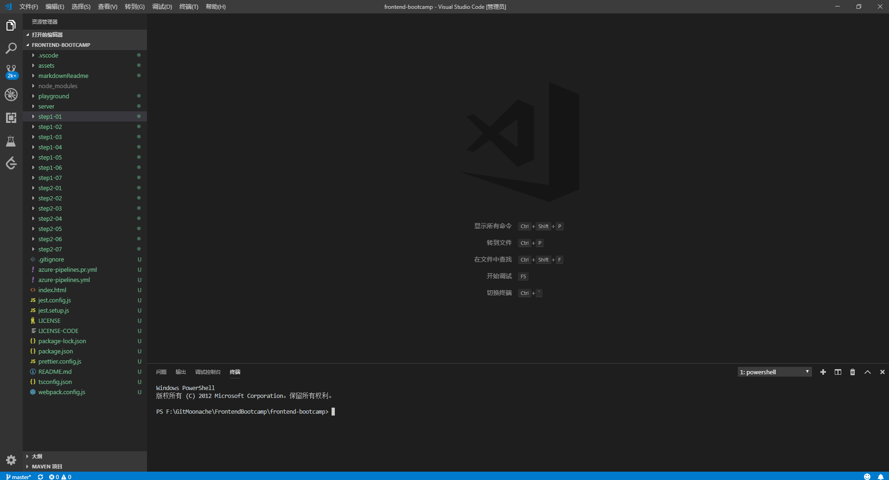
Task: Open azure-pipelines.pr.yml file
Action: pos(85,269)
